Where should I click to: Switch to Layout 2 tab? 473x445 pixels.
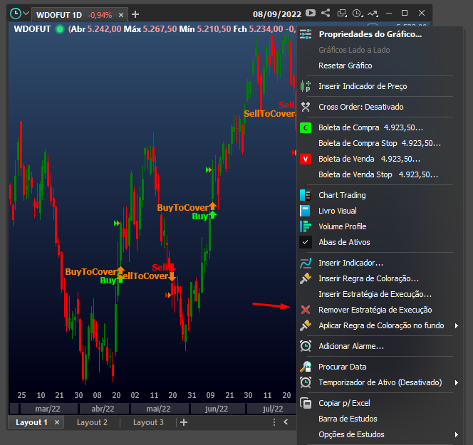click(92, 422)
